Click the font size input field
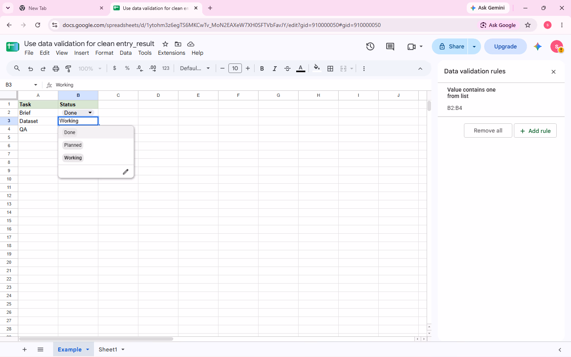This screenshot has width=571, height=357. click(x=235, y=68)
